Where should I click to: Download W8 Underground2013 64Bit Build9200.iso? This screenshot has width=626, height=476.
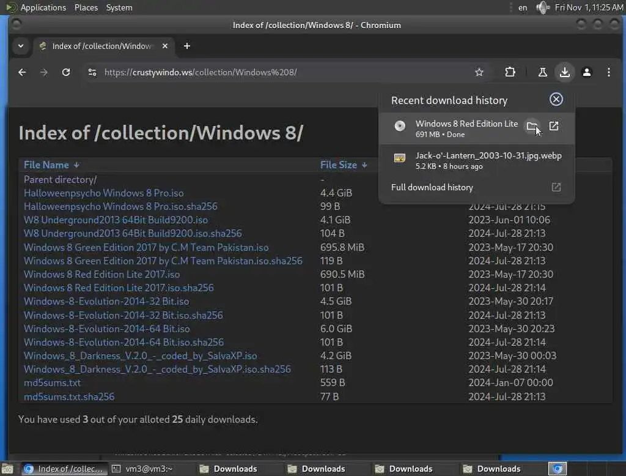click(x=116, y=220)
